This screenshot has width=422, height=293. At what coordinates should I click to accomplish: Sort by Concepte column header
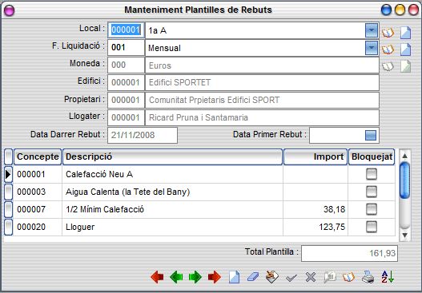click(x=38, y=156)
